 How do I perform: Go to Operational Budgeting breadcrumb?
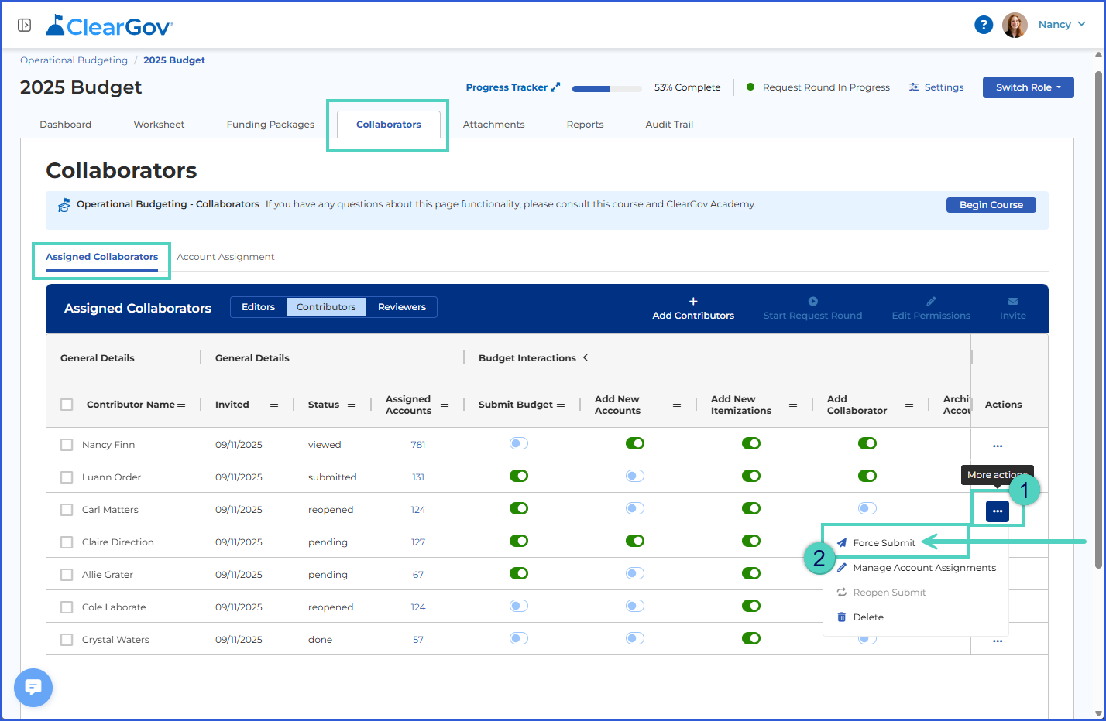(x=74, y=60)
